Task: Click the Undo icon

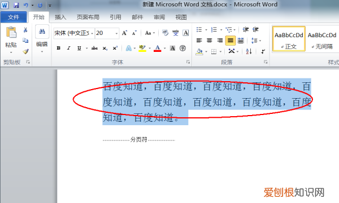Action: point(26,5)
